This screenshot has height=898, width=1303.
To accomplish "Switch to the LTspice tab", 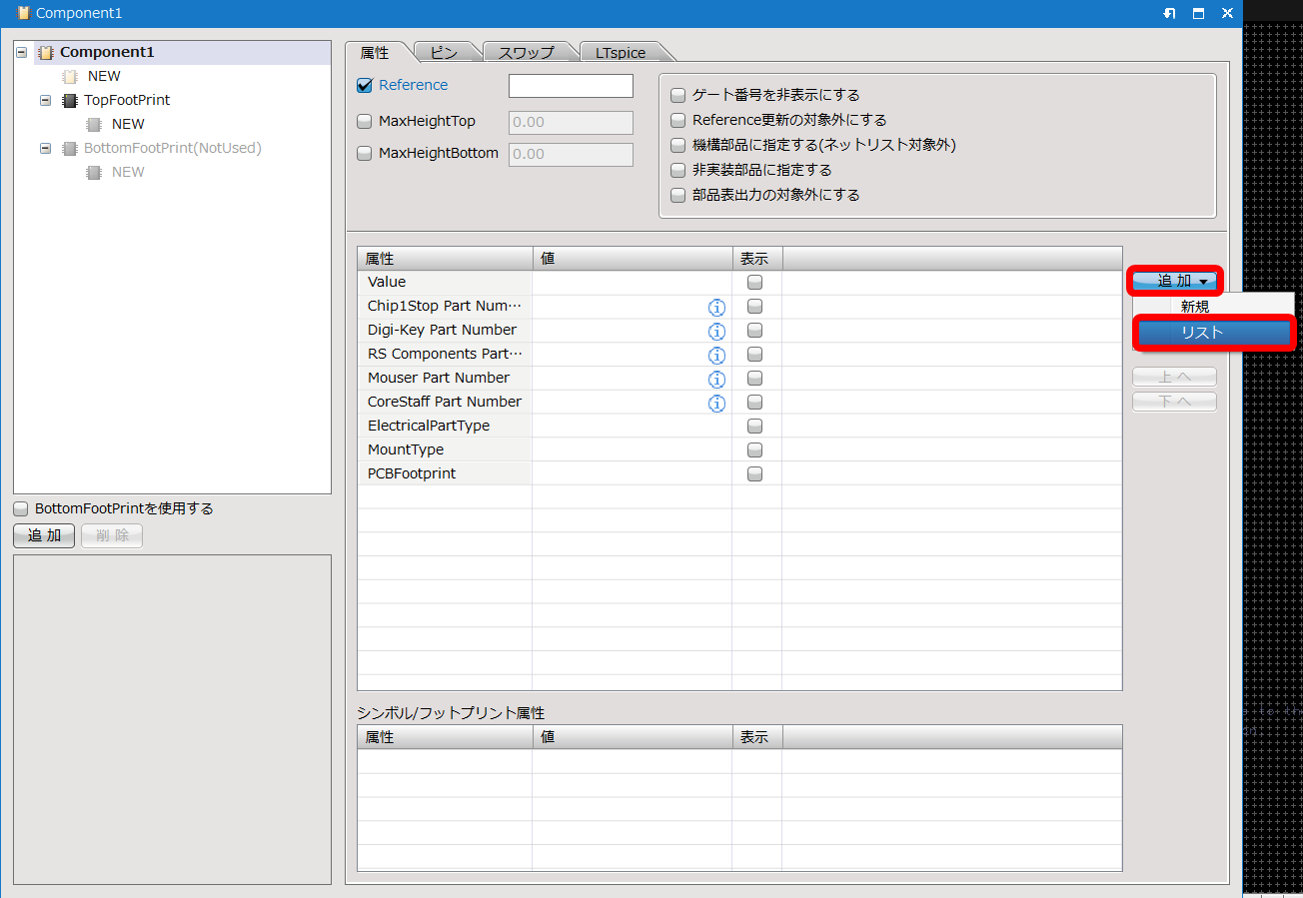I will pos(621,53).
